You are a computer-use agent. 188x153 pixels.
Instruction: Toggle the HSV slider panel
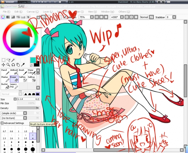pyautogui.click(x=13, y=17)
